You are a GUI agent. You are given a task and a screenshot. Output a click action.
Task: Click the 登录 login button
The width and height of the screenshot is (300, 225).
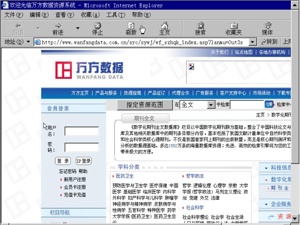63,161
